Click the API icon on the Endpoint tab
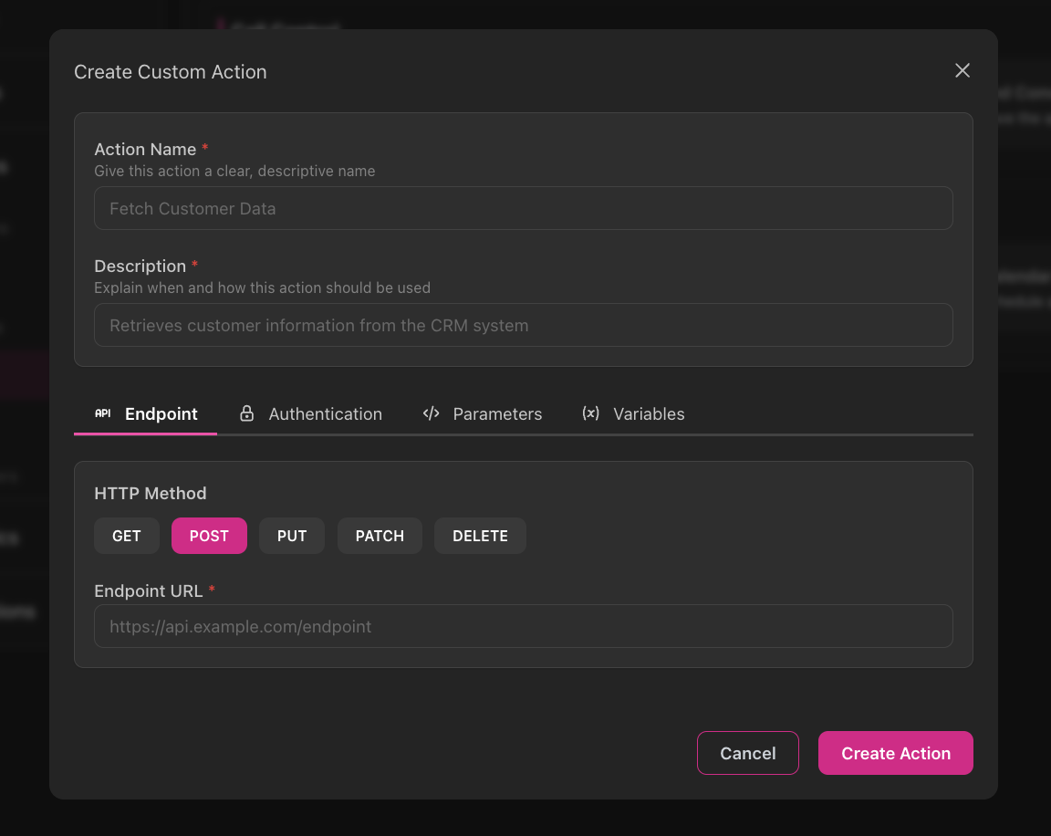The height and width of the screenshot is (836, 1051). 102,413
